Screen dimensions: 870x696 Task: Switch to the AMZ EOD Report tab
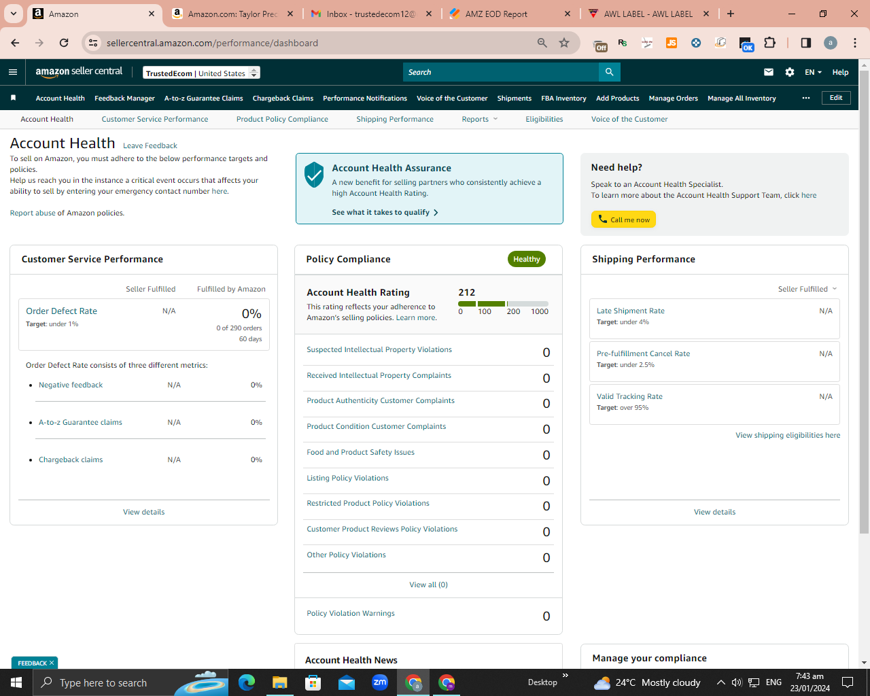(510, 14)
